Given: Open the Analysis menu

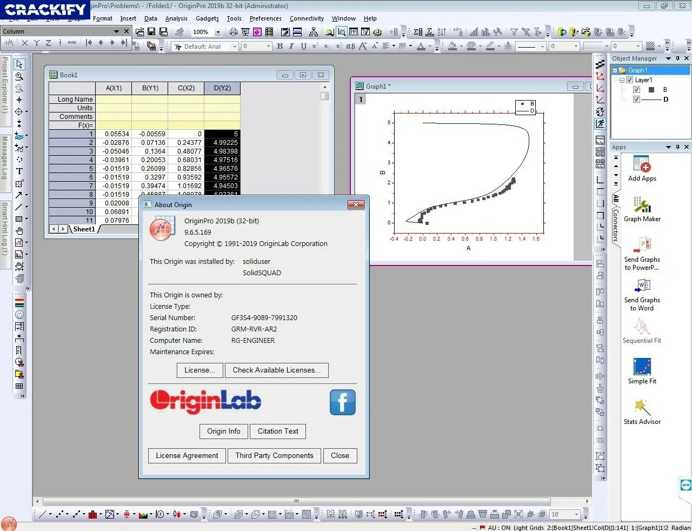Looking at the screenshot, I should click(x=176, y=18).
